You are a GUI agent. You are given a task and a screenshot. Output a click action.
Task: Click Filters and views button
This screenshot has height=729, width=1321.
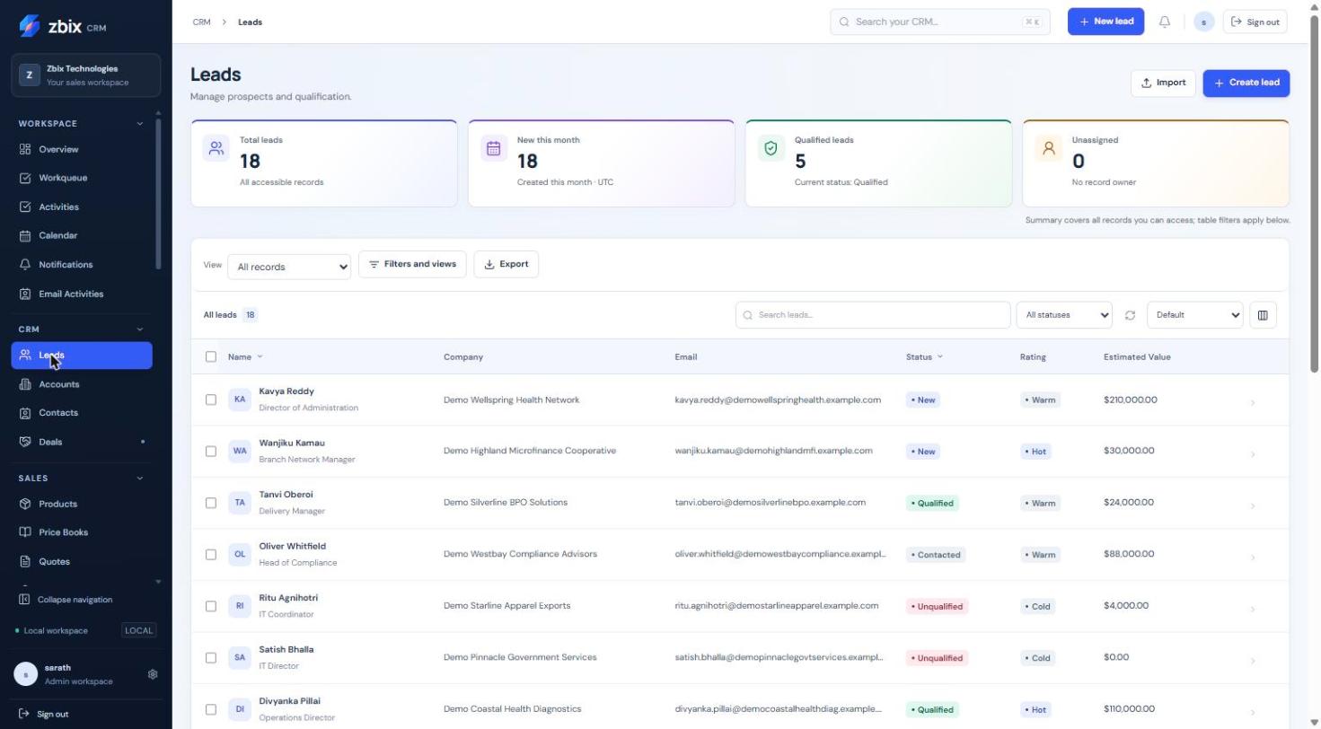point(412,264)
